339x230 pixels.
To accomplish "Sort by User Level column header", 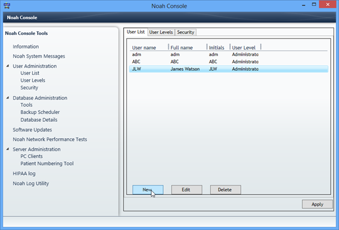I will click(244, 47).
